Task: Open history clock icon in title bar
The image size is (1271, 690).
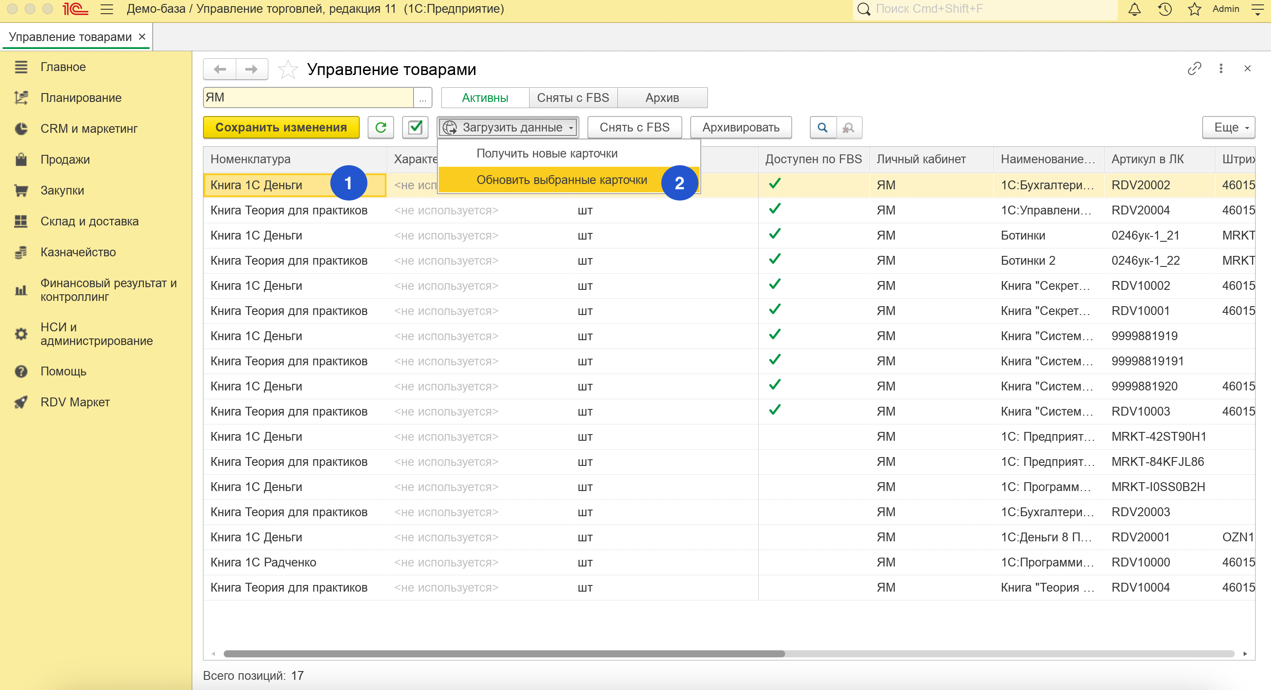Action: point(1165,9)
